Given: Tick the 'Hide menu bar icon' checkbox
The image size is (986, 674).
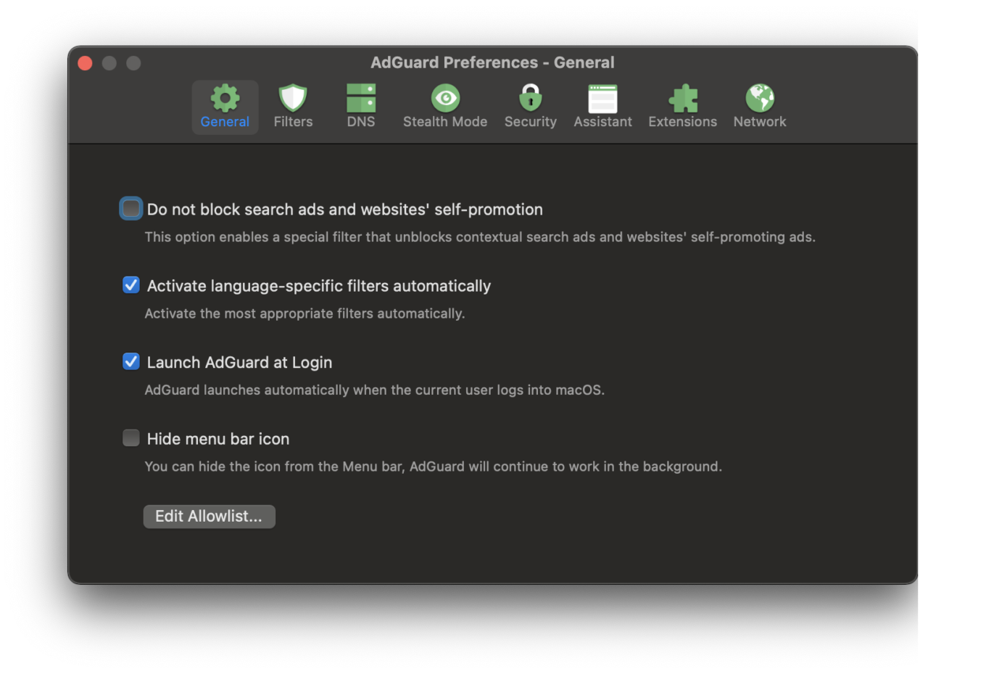Looking at the screenshot, I should tap(131, 438).
